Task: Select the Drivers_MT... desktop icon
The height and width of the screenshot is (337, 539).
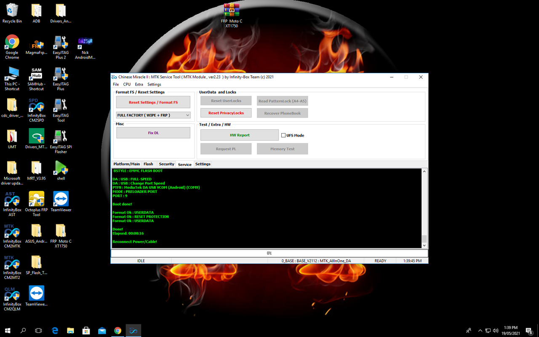Action: pos(37,139)
